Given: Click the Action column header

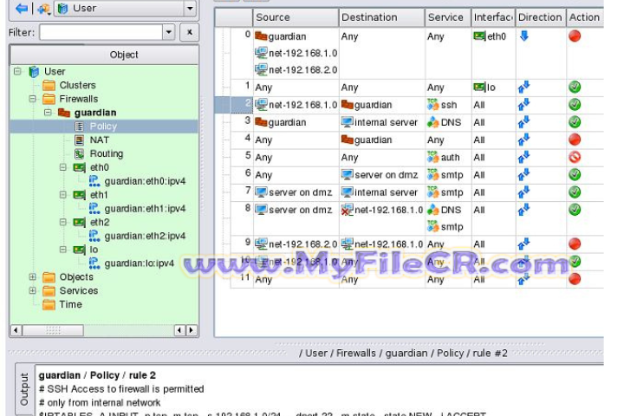Looking at the screenshot, I should (585, 17).
